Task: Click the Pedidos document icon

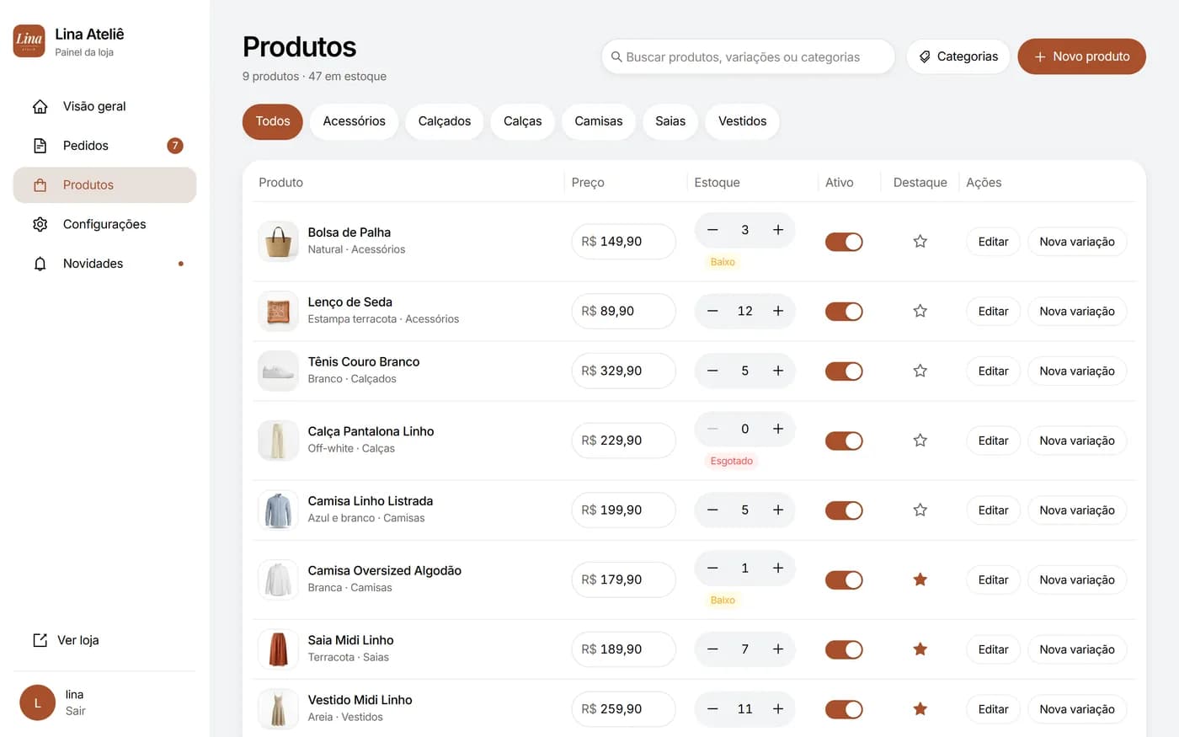Action: (x=40, y=146)
